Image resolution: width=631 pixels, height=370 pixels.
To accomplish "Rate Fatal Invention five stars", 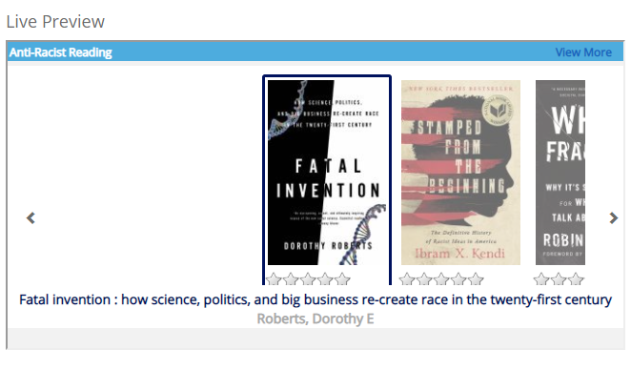I will (342, 279).
